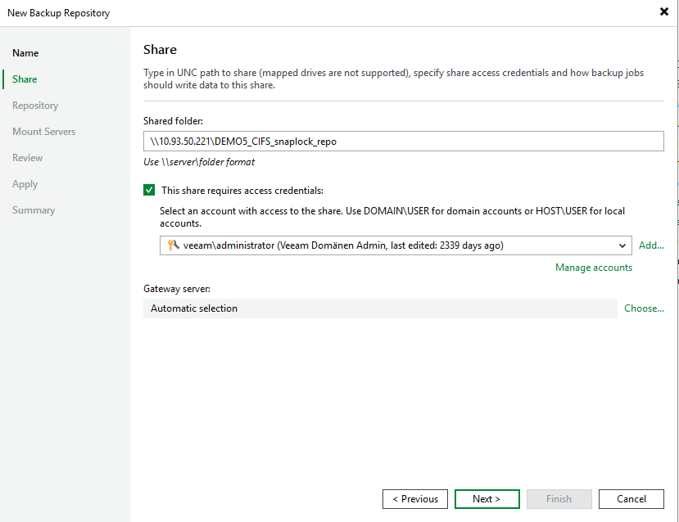Click the New Backup Repository title text

click(58, 13)
